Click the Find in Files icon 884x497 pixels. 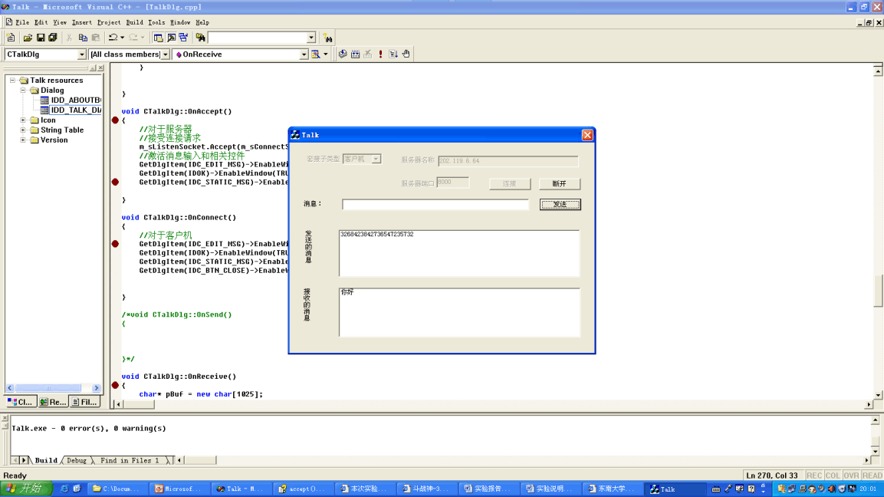point(200,38)
